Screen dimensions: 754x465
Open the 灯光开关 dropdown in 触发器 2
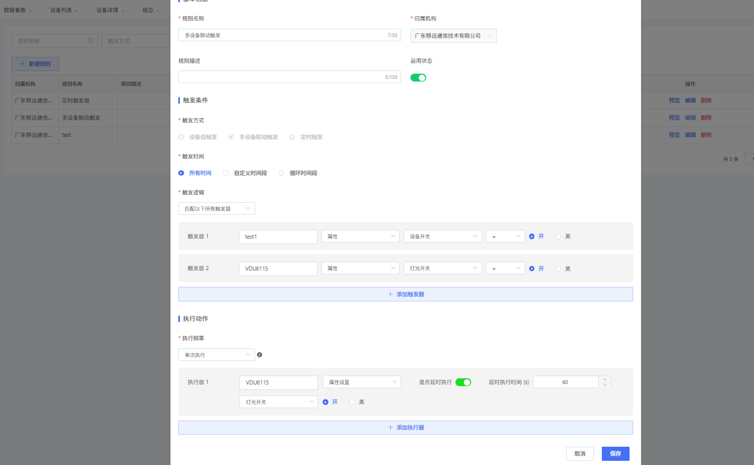click(442, 269)
